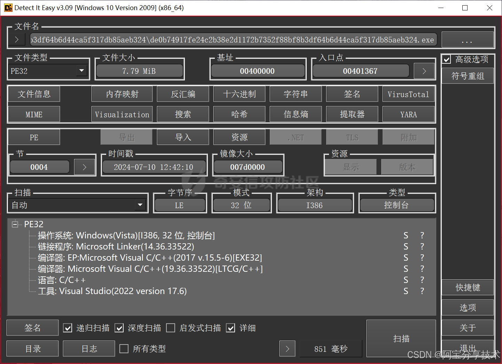This screenshot has height=364, width=502.
Task: Click ? on the EP:Microsoft Visual C/C++ row
Action: pyautogui.click(x=422, y=258)
